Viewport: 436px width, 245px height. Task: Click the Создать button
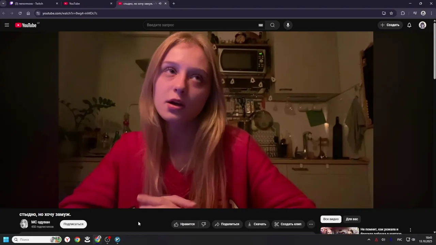[x=390, y=25]
